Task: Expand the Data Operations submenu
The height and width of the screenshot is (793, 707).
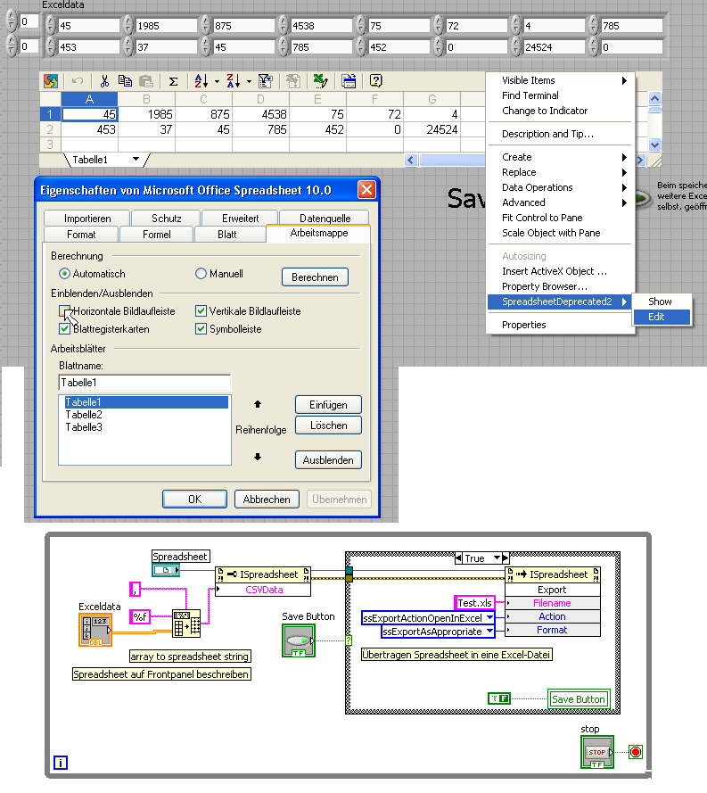Action: pos(562,187)
